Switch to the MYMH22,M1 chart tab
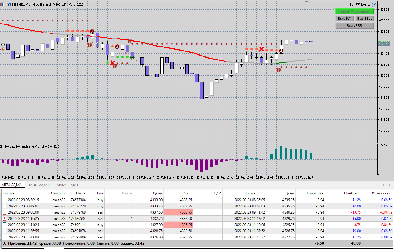 point(67,185)
